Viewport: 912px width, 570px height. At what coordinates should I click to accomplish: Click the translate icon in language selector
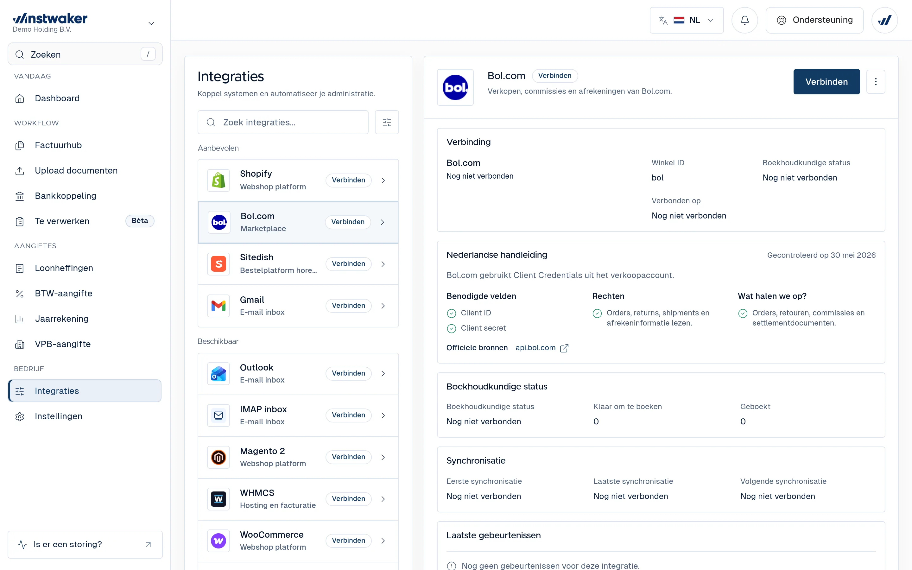[x=663, y=20]
